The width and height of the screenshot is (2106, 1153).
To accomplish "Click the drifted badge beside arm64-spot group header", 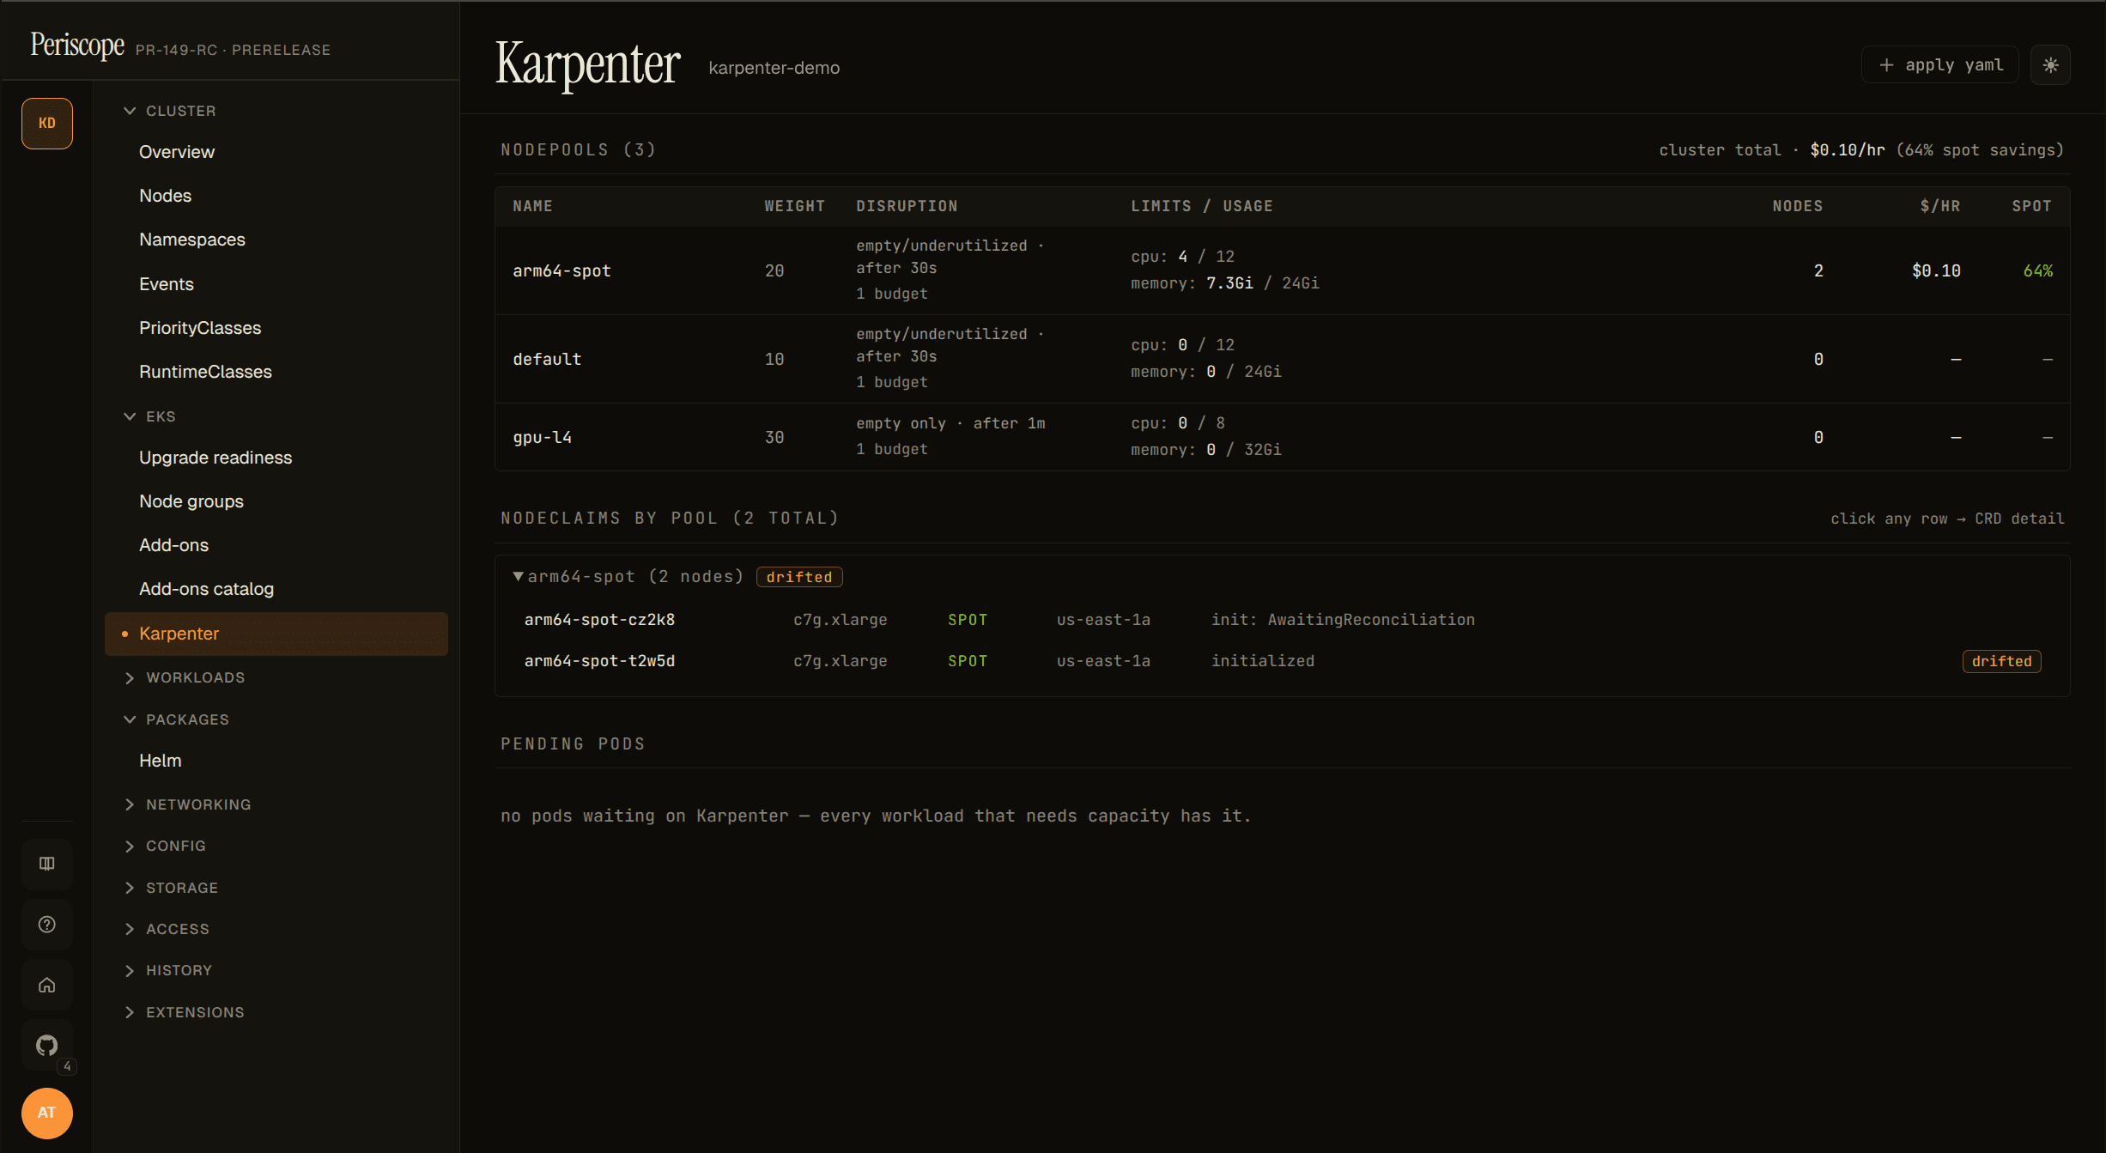I will click(x=799, y=577).
